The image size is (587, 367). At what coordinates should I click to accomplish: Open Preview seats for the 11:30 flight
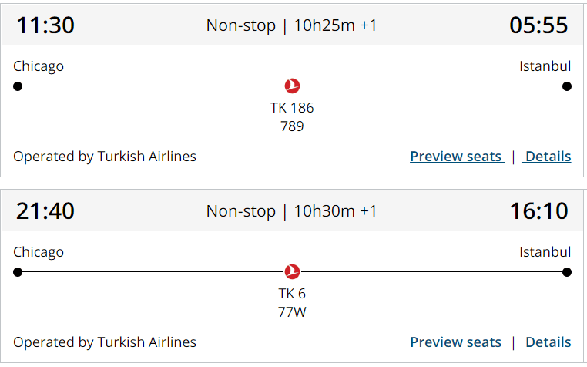pos(456,157)
